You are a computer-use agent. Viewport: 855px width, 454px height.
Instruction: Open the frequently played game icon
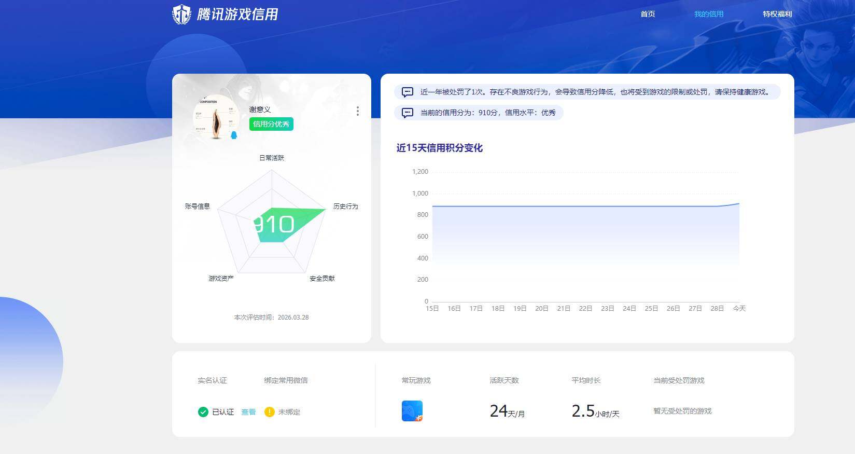pyautogui.click(x=412, y=411)
